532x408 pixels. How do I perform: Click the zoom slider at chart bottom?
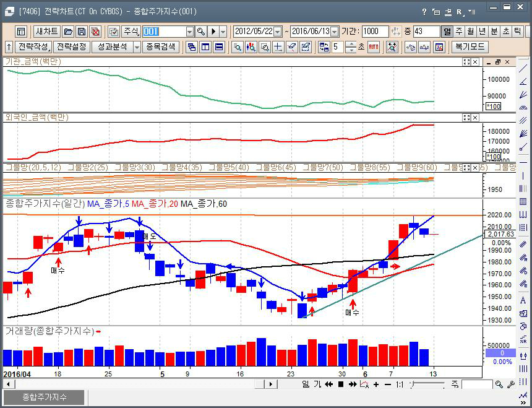pos(427,384)
